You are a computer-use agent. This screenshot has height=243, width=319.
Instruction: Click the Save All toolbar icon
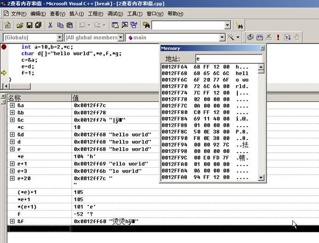pyautogui.click(x=38, y=25)
